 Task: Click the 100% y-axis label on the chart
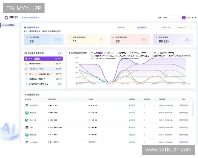pos(77,58)
